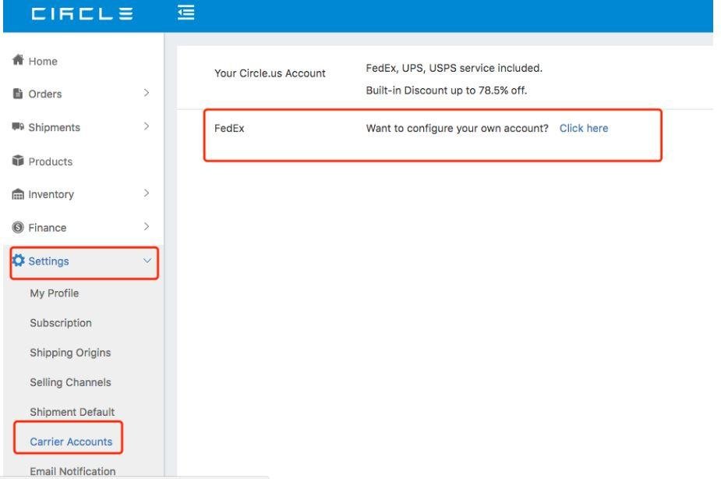The image size is (721, 479).
Task: Expand the Inventory submenu arrow
Action: click(146, 193)
